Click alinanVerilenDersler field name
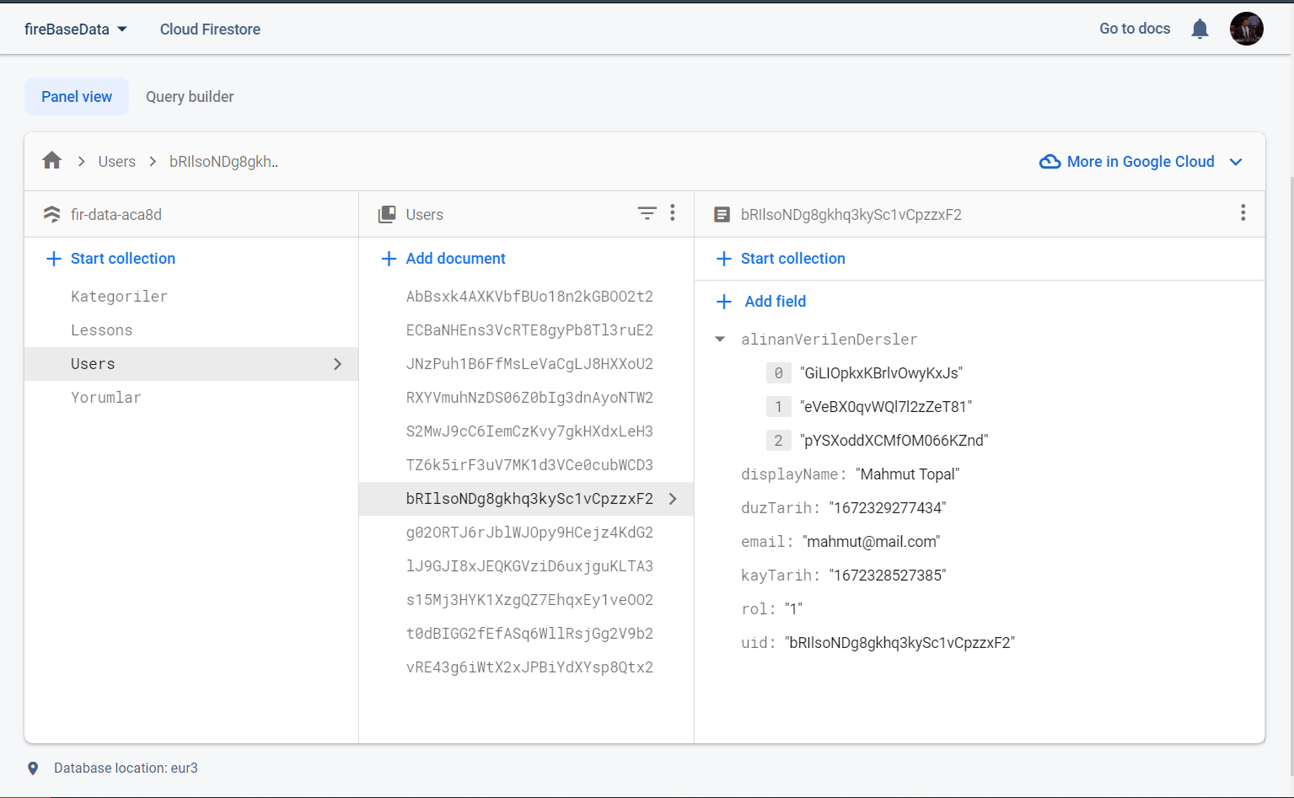The height and width of the screenshot is (798, 1294). coord(829,340)
